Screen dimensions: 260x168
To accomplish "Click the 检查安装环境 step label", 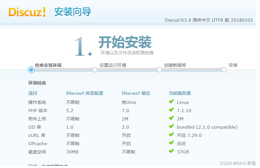I will pos(48,65).
